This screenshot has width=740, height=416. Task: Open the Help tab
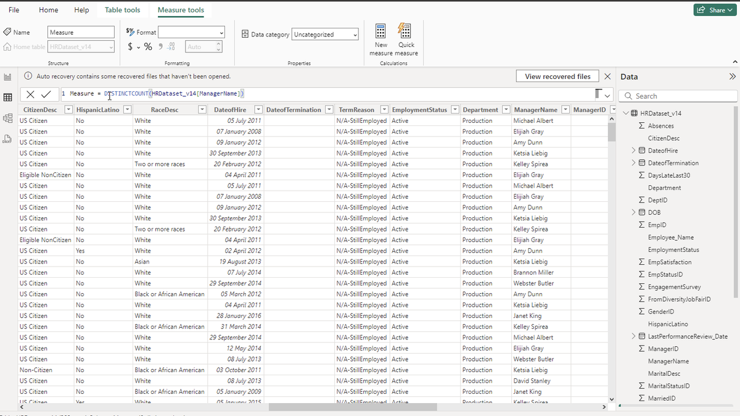(81, 10)
